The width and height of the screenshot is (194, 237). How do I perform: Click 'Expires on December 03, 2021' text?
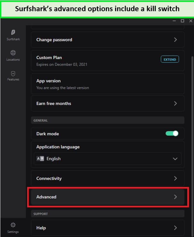click(62, 65)
